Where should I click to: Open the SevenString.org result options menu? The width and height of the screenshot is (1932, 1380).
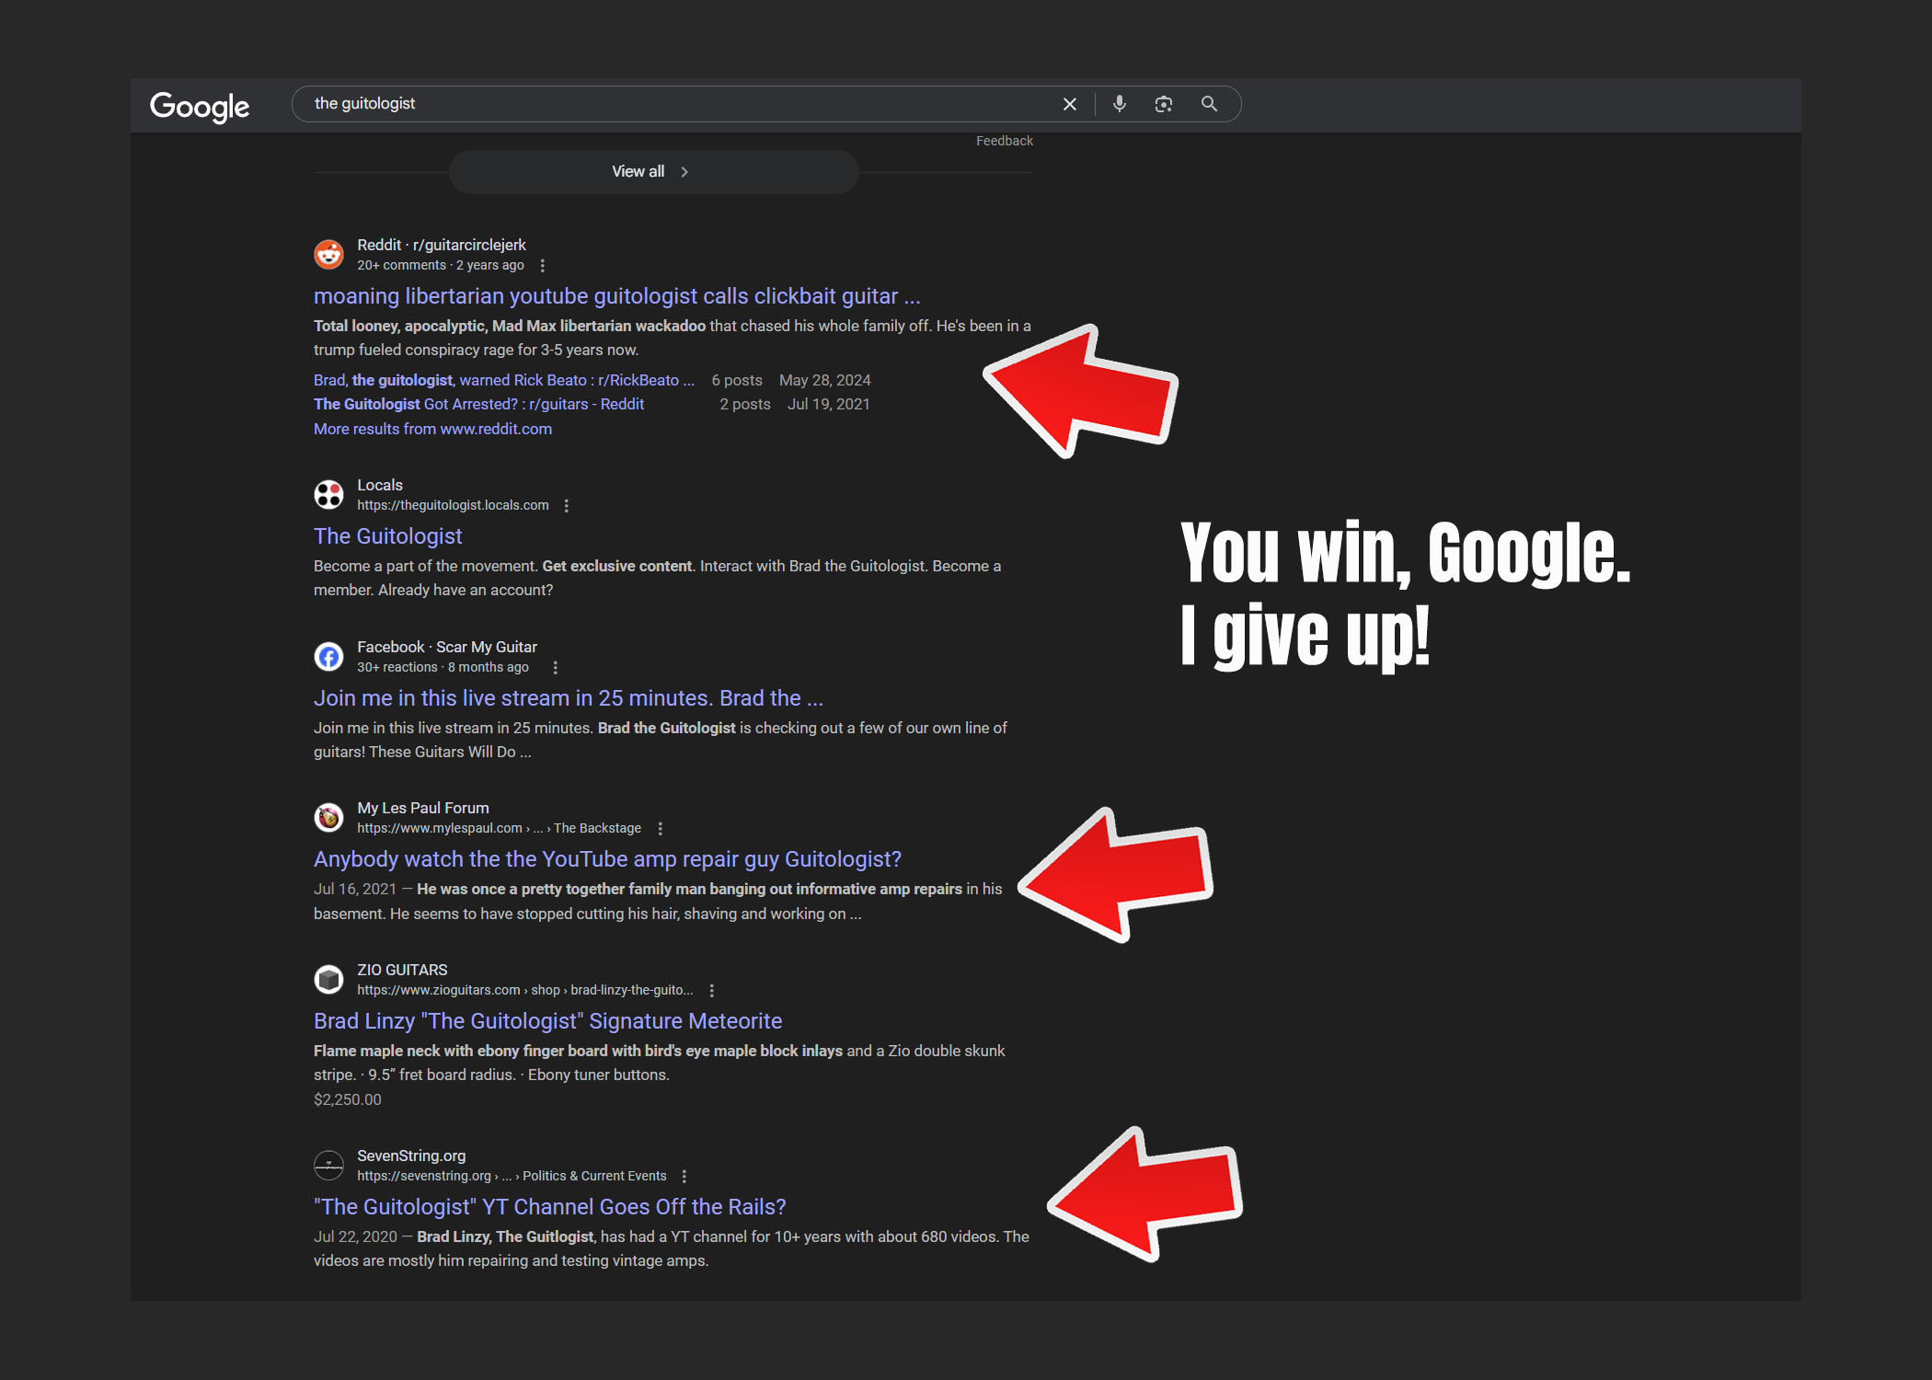pos(684,1177)
